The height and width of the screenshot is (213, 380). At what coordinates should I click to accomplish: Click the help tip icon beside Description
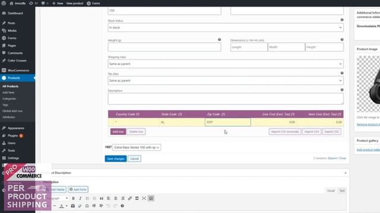(342, 89)
